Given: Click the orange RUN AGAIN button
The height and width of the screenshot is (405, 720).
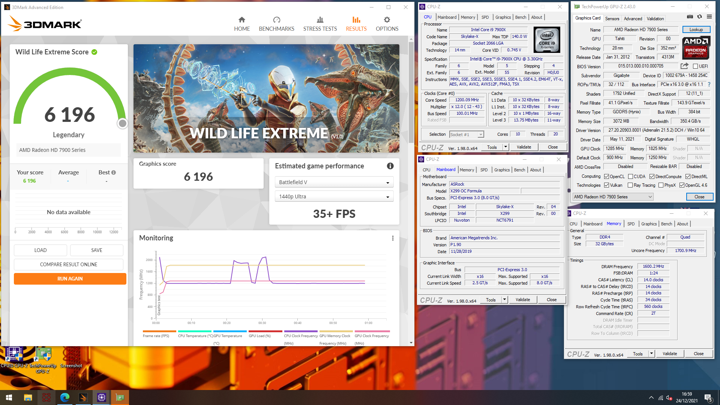Looking at the screenshot, I should [70, 279].
